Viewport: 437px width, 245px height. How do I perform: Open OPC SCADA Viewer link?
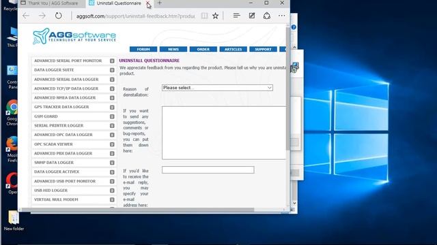point(53,144)
